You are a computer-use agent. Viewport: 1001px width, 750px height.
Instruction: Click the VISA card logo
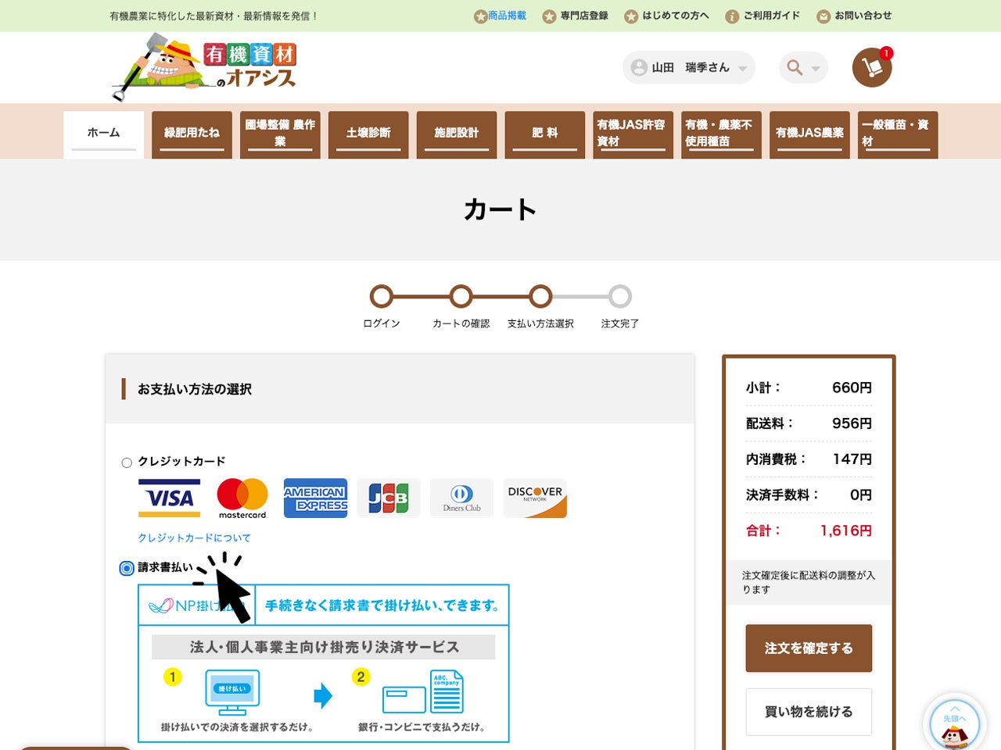pyautogui.click(x=169, y=498)
